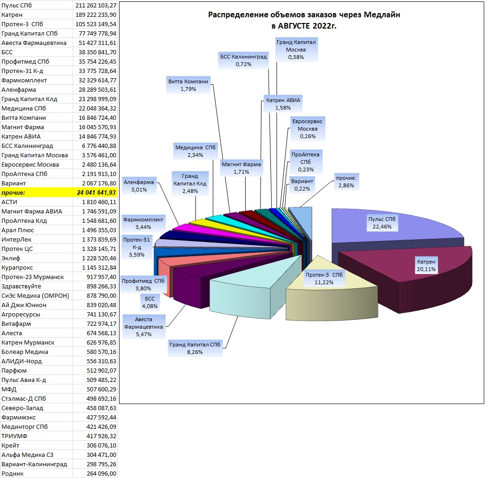Click the Магнит Фарма 1,71% label
487x478 pixels.
point(241,168)
